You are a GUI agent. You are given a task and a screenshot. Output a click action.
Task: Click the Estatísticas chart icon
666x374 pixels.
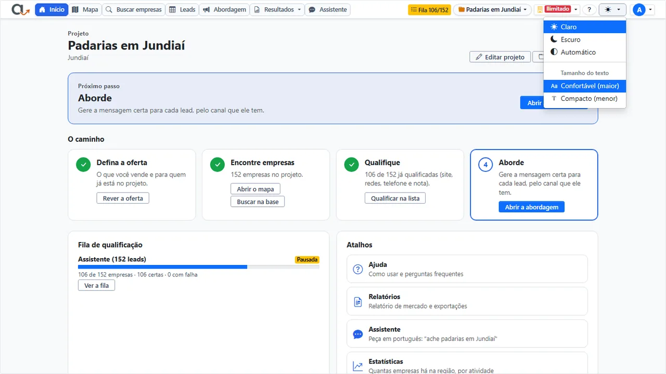coord(358,366)
